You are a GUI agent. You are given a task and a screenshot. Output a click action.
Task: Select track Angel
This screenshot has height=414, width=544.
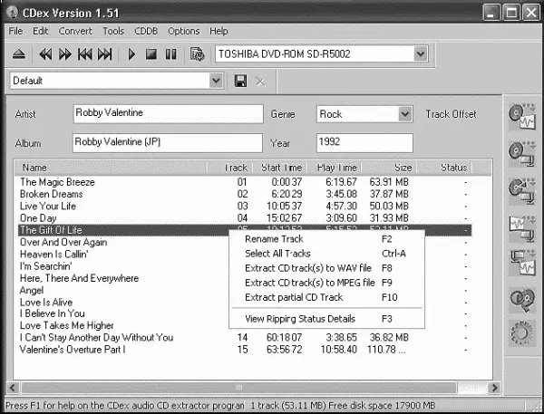click(32, 290)
